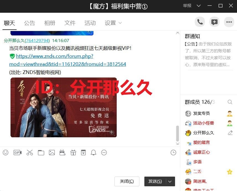Open the 文件 tab
Viewport: 237px width, 191px height.
(70, 23)
